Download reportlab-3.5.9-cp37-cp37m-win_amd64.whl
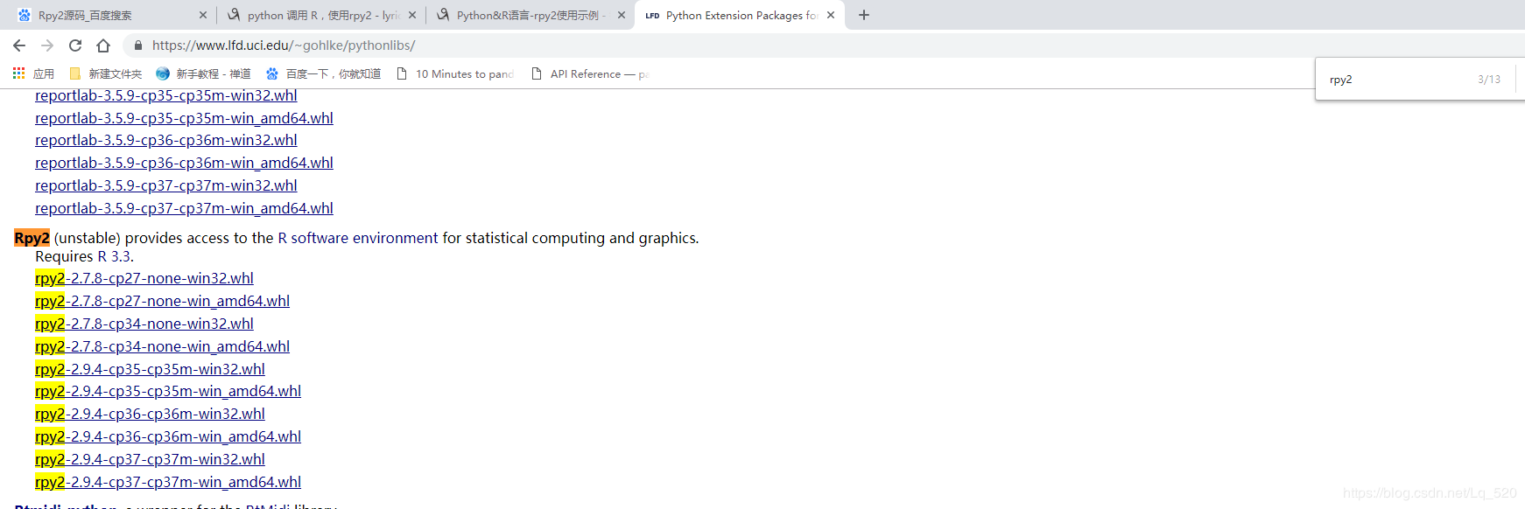 pyautogui.click(x=184, y=208)
